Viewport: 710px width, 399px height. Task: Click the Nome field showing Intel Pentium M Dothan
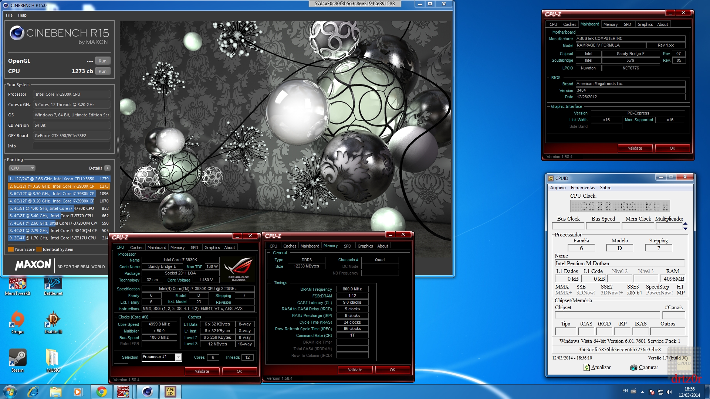(x=619, y=263)
